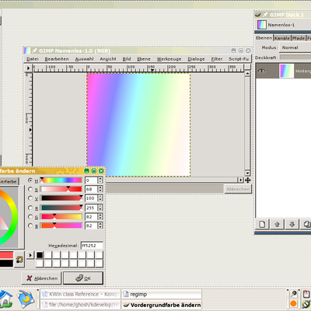The height and width of the screenshot is (311, 311).
Task: Open the Script-Fu menu
Action: 239,59
